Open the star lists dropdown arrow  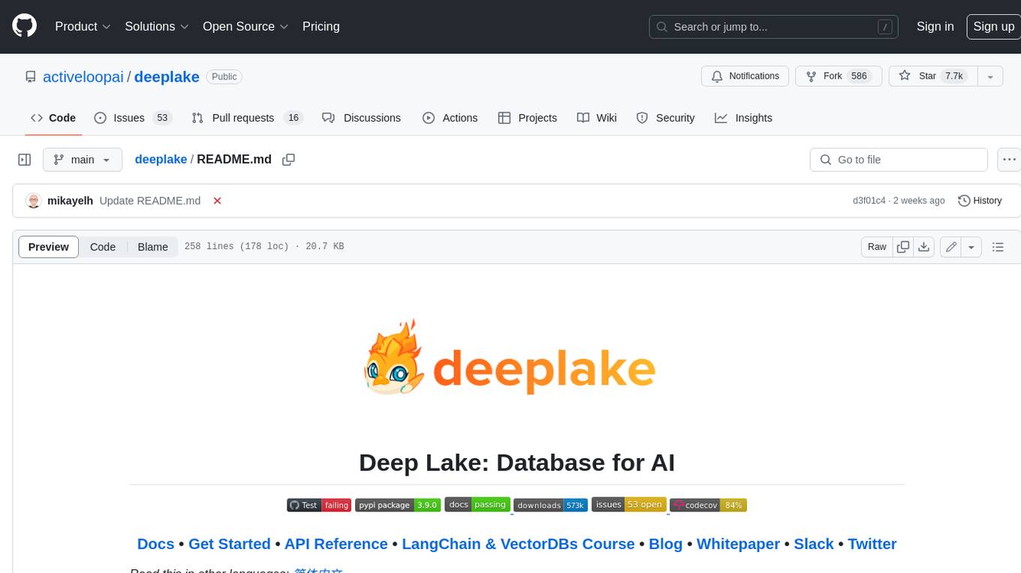(x=990, y=76)
